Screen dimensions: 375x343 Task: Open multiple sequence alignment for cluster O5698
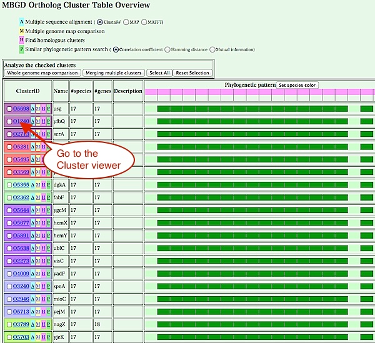[32, 109]
